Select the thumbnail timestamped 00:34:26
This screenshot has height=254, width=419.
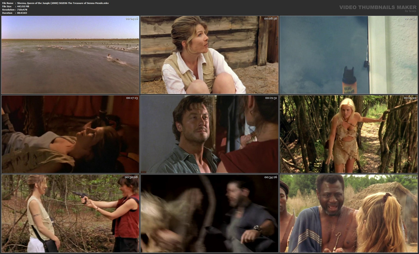[x=209, y=213]
